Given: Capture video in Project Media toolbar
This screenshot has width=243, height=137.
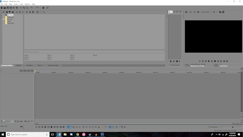Looking at the screenshot, I should pyautogui.click(x=7, y=12).
